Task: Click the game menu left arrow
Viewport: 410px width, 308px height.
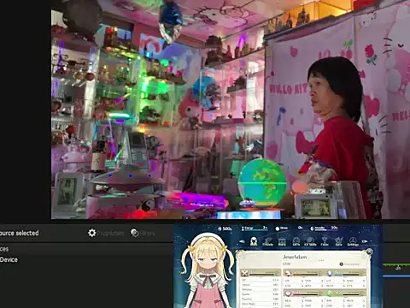Action: 242,241
